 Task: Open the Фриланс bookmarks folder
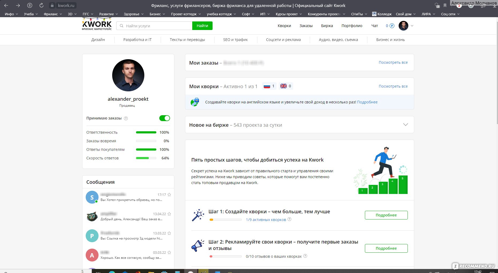53,14
